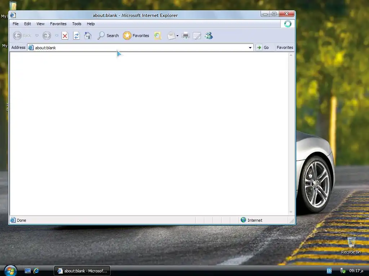Restore the Internet Explorer window size
This screenshot has height=276, width=369.
[x=274, y=14]
